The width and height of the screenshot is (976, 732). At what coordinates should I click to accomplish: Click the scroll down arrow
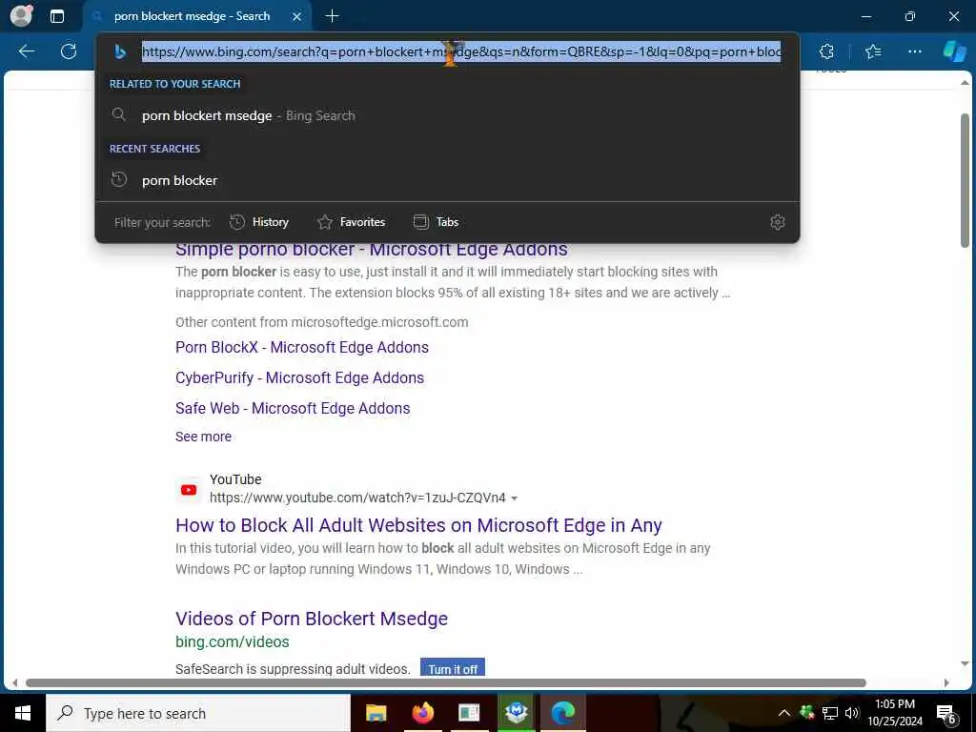(965, 664)
